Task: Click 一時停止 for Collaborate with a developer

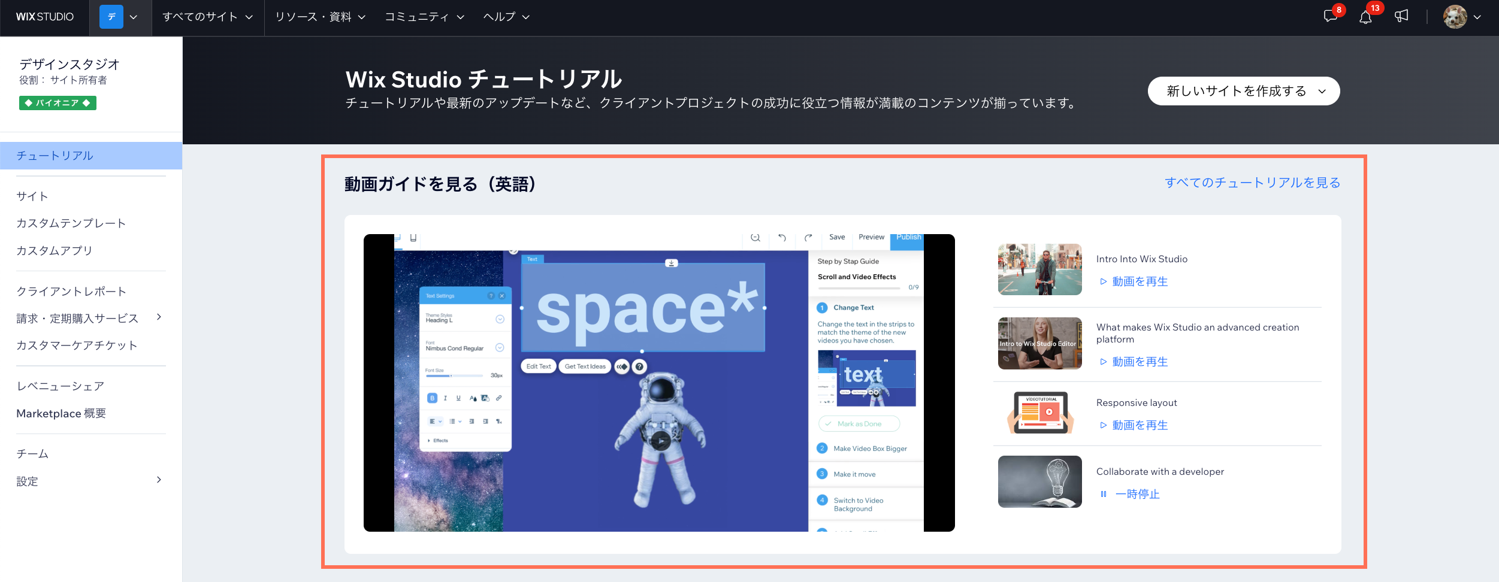Action: click(x=1137, y=494)
